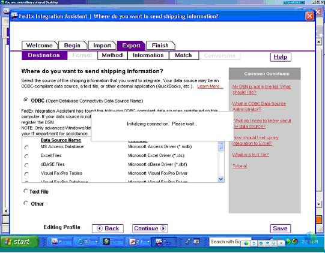
Task: Expand the Internet Explorer taskbar group arrow
Action: coord(96,242)
